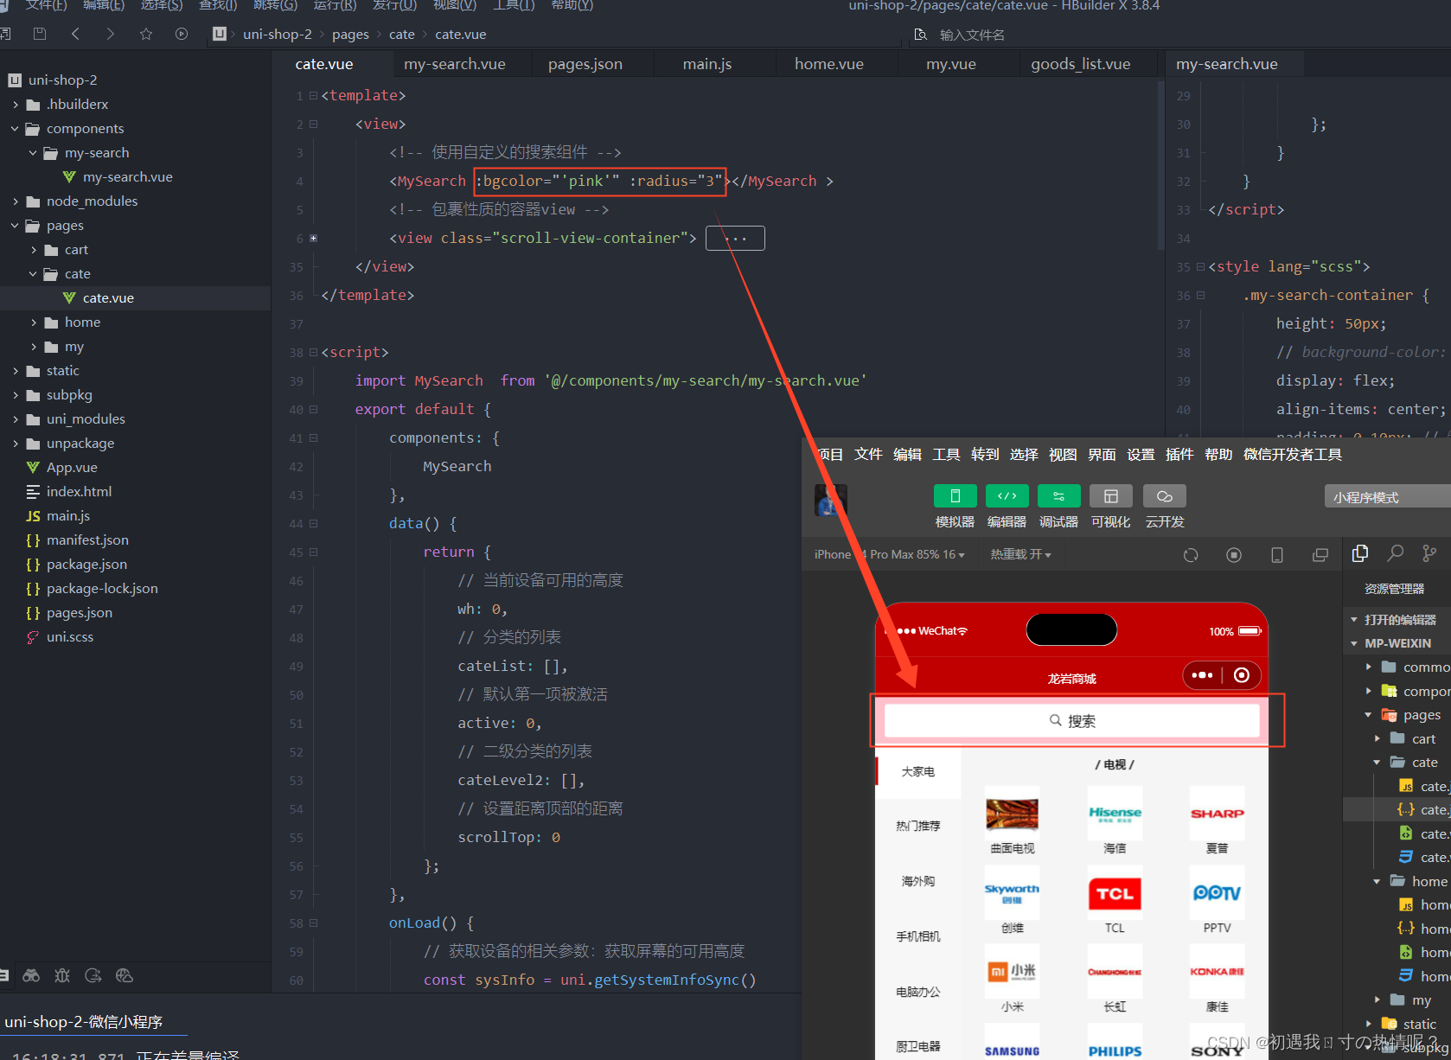This screenshot has width=1451, height=1060.
Task: Open the source control branch icon in DevTools
Action: [x=1429, y=553]
